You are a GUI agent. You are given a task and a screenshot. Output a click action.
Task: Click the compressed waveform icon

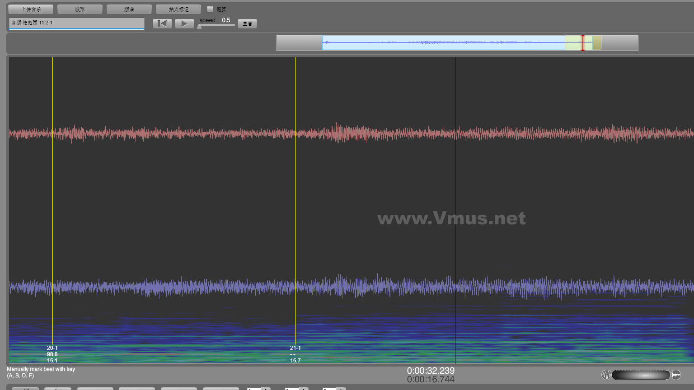[676, 375]
